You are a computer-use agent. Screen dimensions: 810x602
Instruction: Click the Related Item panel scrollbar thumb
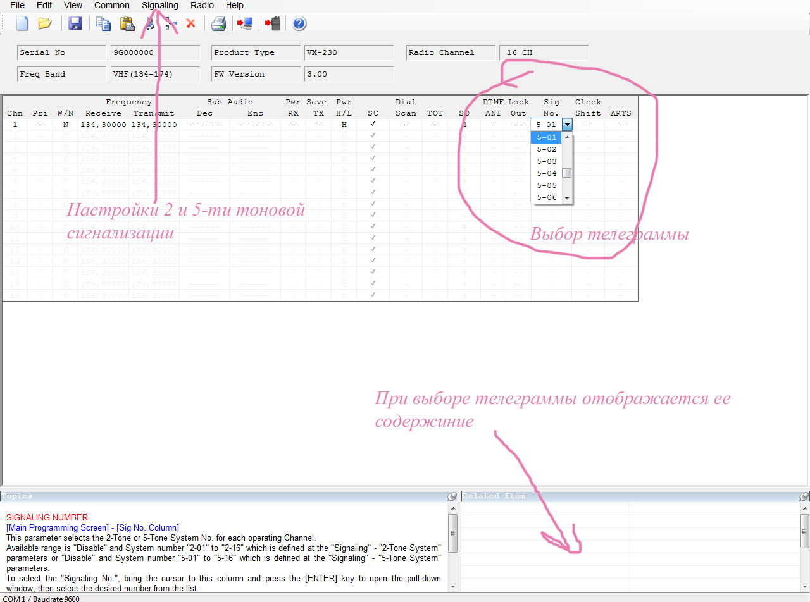coord(804,531)
